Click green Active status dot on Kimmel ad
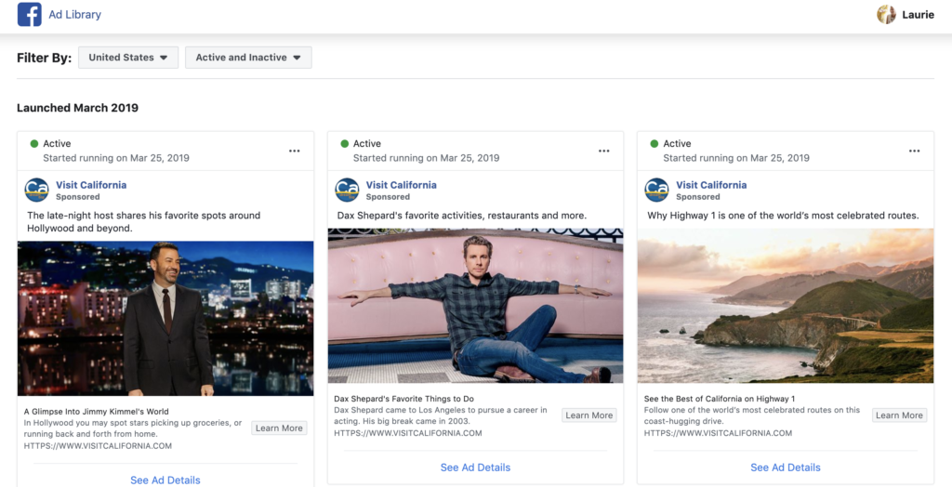 34,144
